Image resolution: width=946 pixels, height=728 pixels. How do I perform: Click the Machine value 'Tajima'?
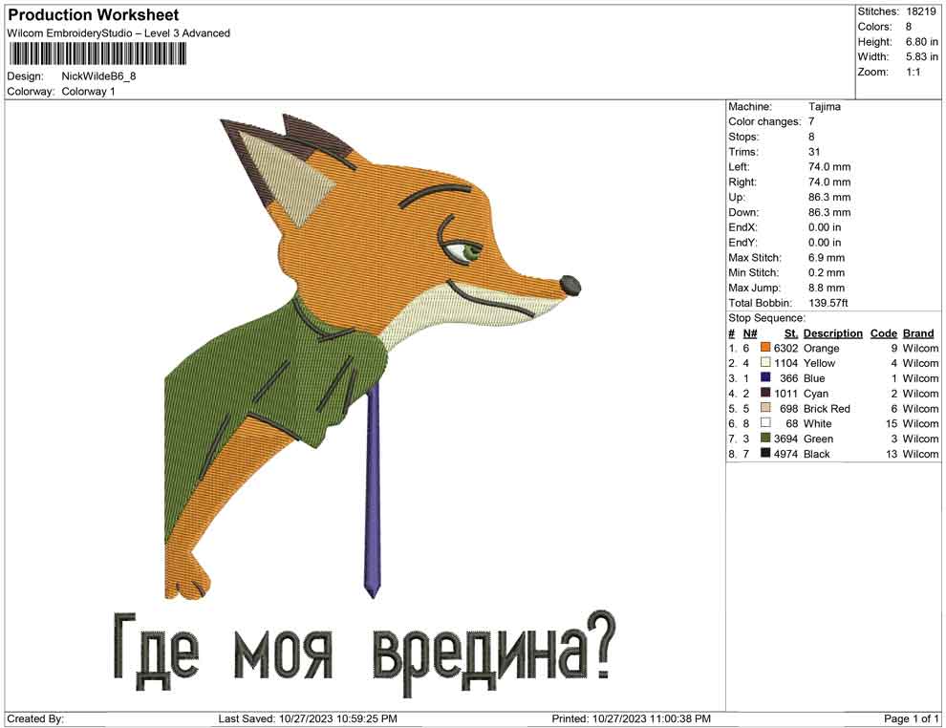[x=824, y=106]
